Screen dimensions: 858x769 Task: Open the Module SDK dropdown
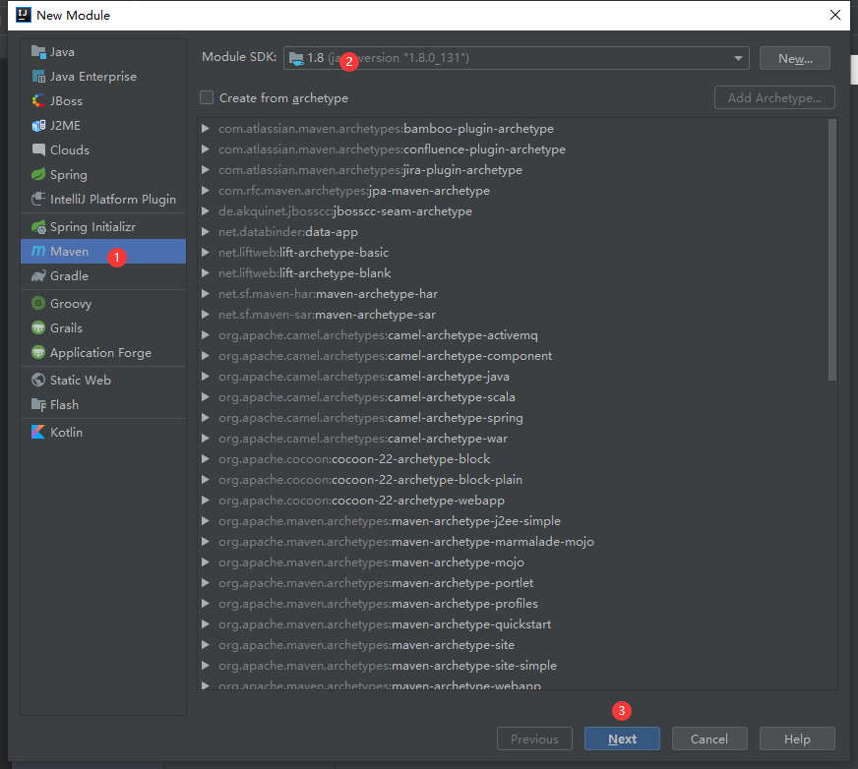click(x=738, y=58)
